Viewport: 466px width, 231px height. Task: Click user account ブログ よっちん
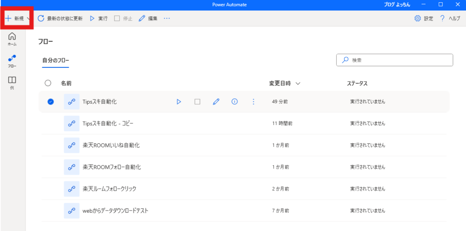tap(397, 4)
